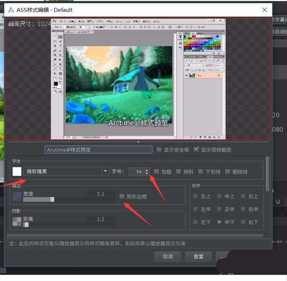The width and height of the screenshot is (287, 281).
Task: Click the 宽度 outline width slider handle
Action: [52, 199]
